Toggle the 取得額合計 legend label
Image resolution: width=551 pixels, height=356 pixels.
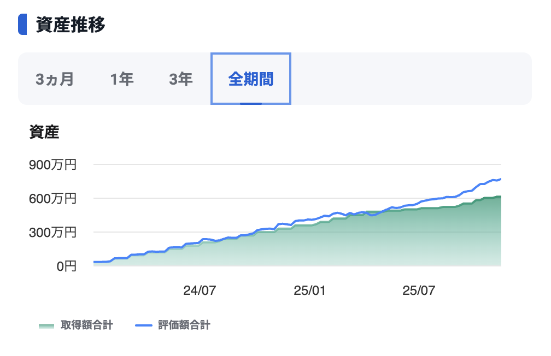[86, 325]
